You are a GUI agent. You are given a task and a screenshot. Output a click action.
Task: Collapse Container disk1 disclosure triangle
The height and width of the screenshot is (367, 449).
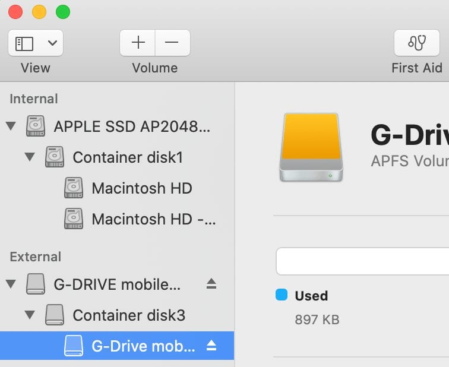click(x=30, y=157)
